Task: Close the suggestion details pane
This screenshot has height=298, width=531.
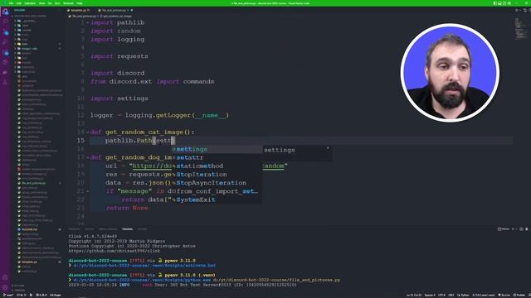Action: pos(328,148)
